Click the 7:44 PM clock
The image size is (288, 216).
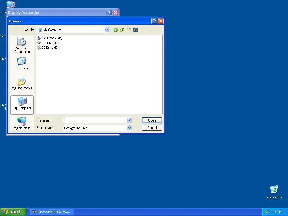click(278, 212)
